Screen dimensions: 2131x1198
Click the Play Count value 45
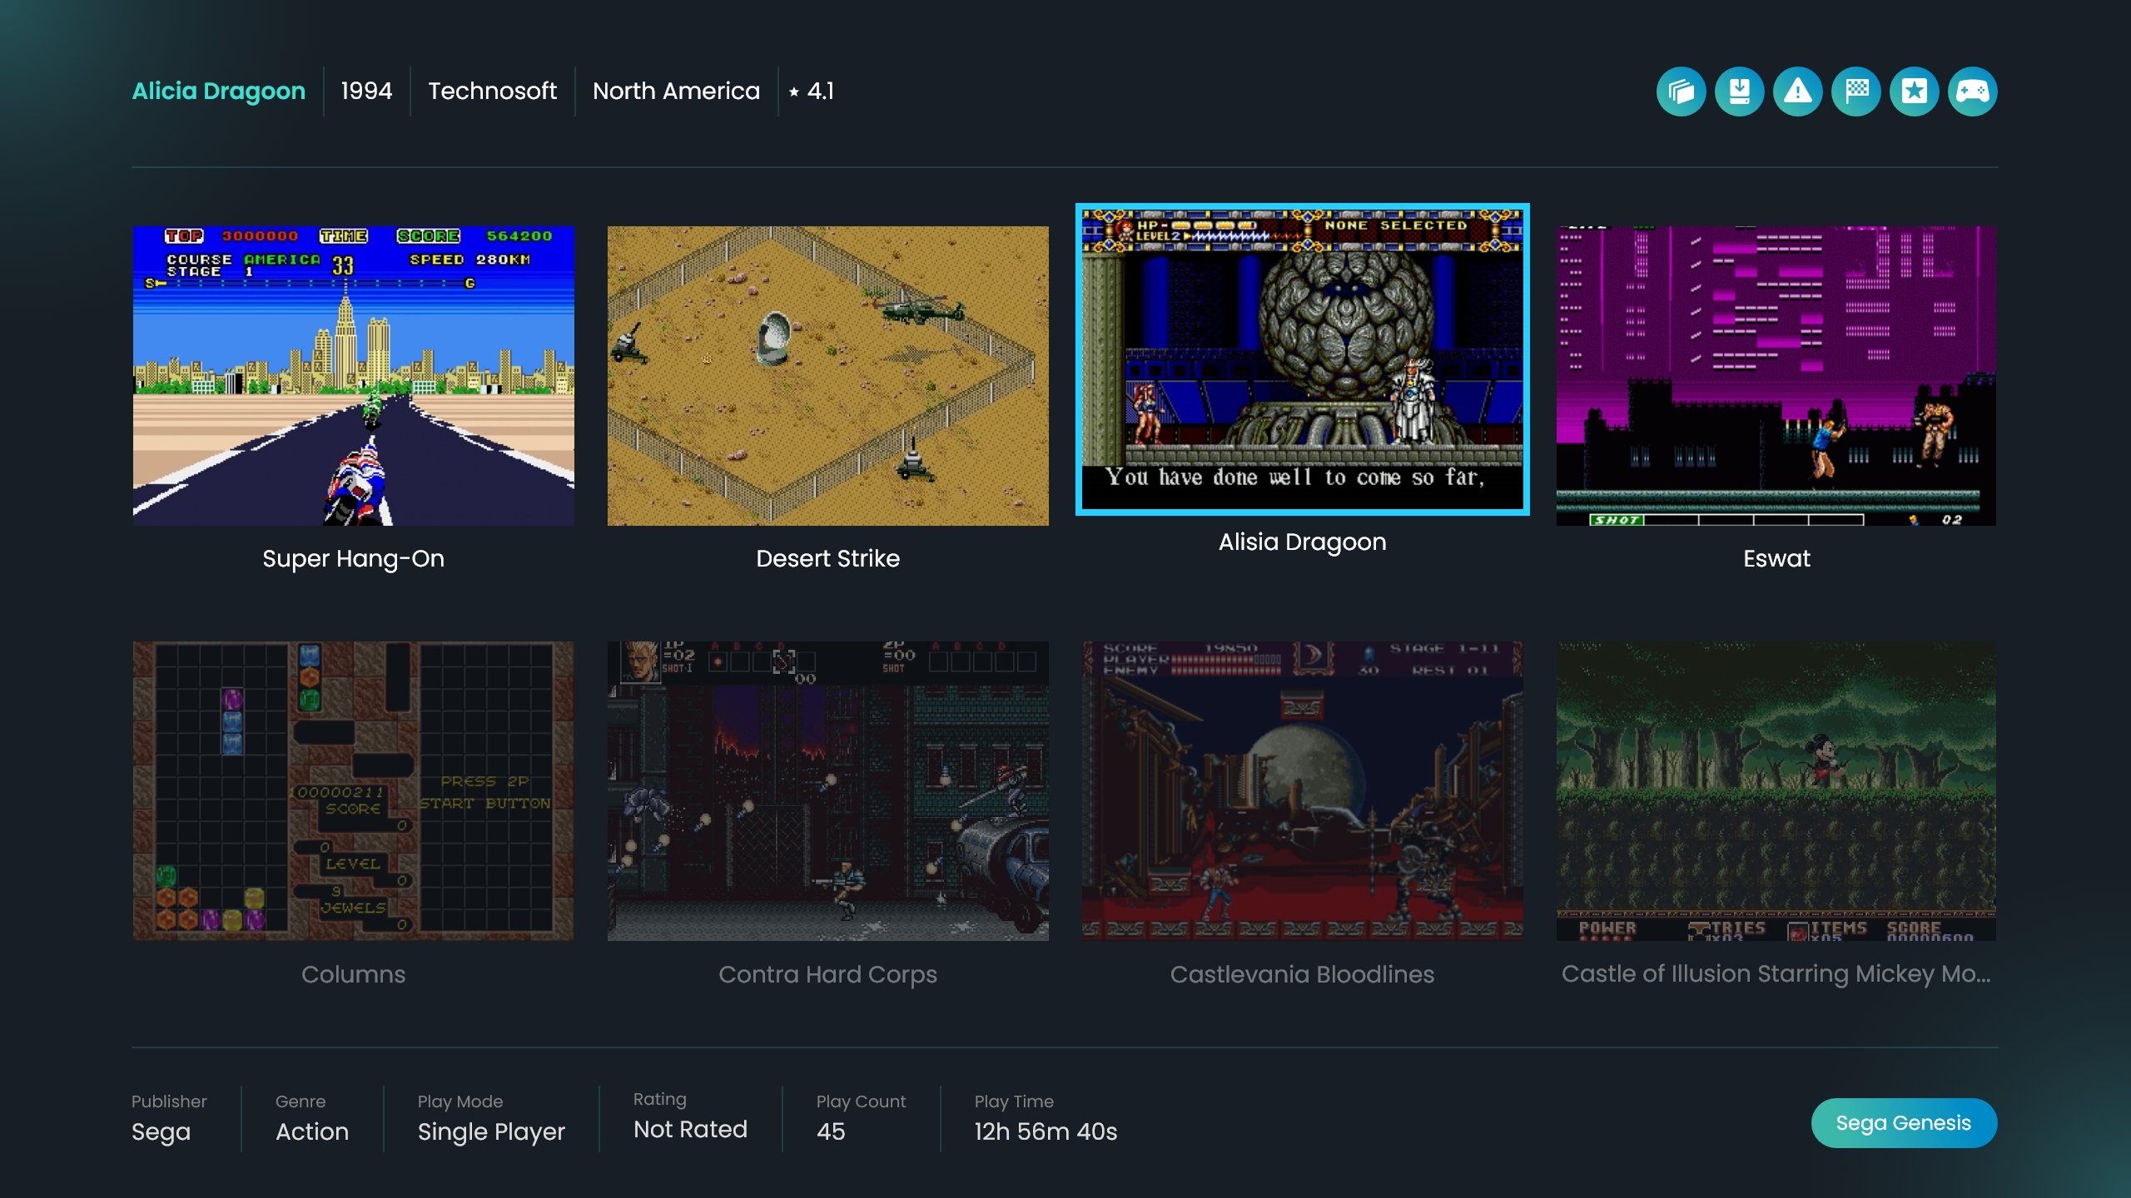831,1131
